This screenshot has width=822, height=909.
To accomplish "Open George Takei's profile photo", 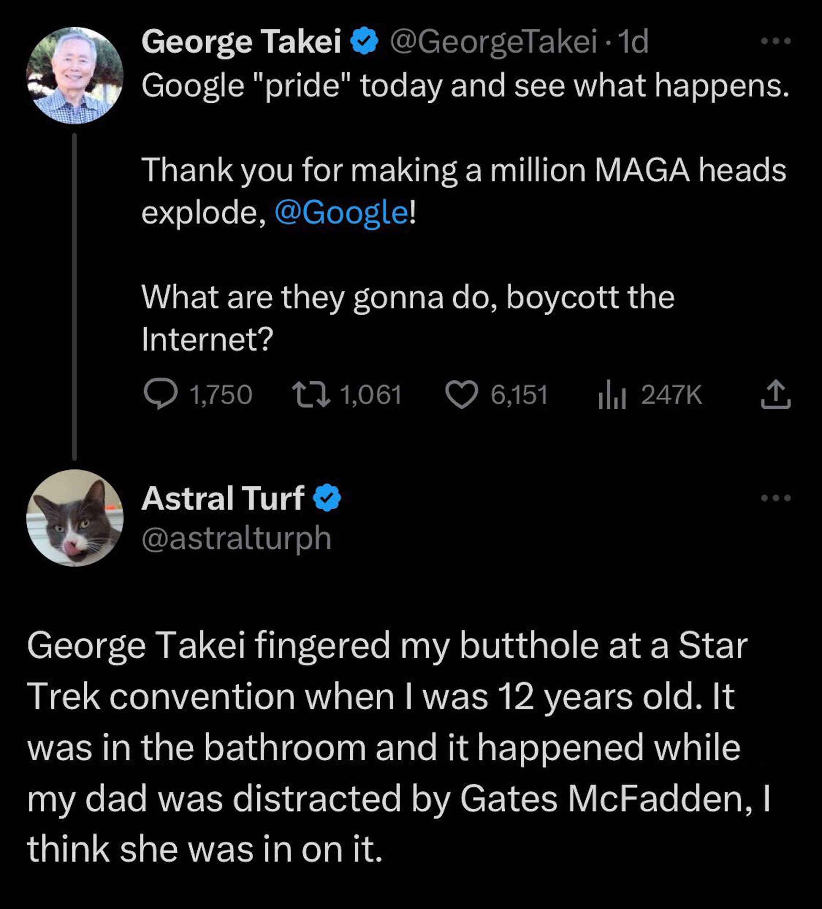I will pyautogui.click(x=75, y=76).
